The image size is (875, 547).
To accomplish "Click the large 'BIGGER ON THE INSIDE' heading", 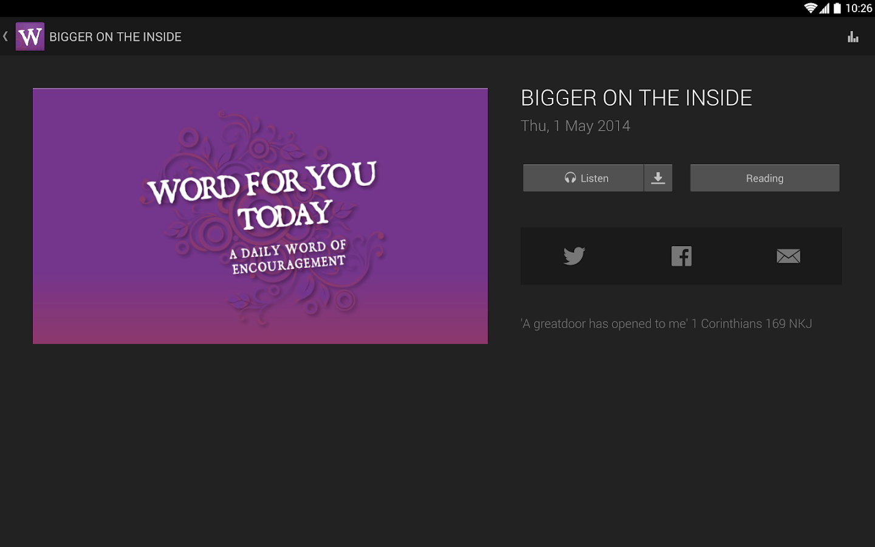I will 636,98.
